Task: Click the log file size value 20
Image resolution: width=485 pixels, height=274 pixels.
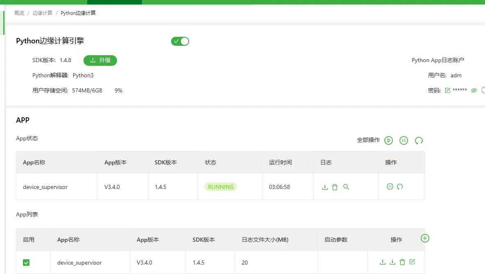Action: click(x=245, y=263)
